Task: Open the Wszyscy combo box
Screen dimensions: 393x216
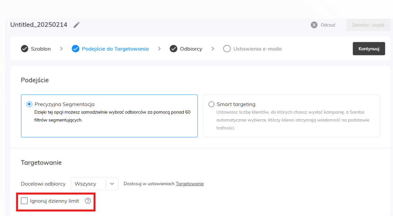Action: pos(94,184)
